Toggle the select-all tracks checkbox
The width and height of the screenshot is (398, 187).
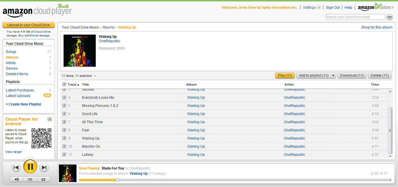(64, 84)
